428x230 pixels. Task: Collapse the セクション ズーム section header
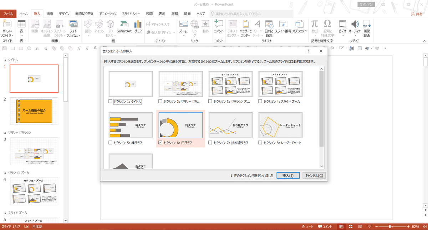(5, 173)
